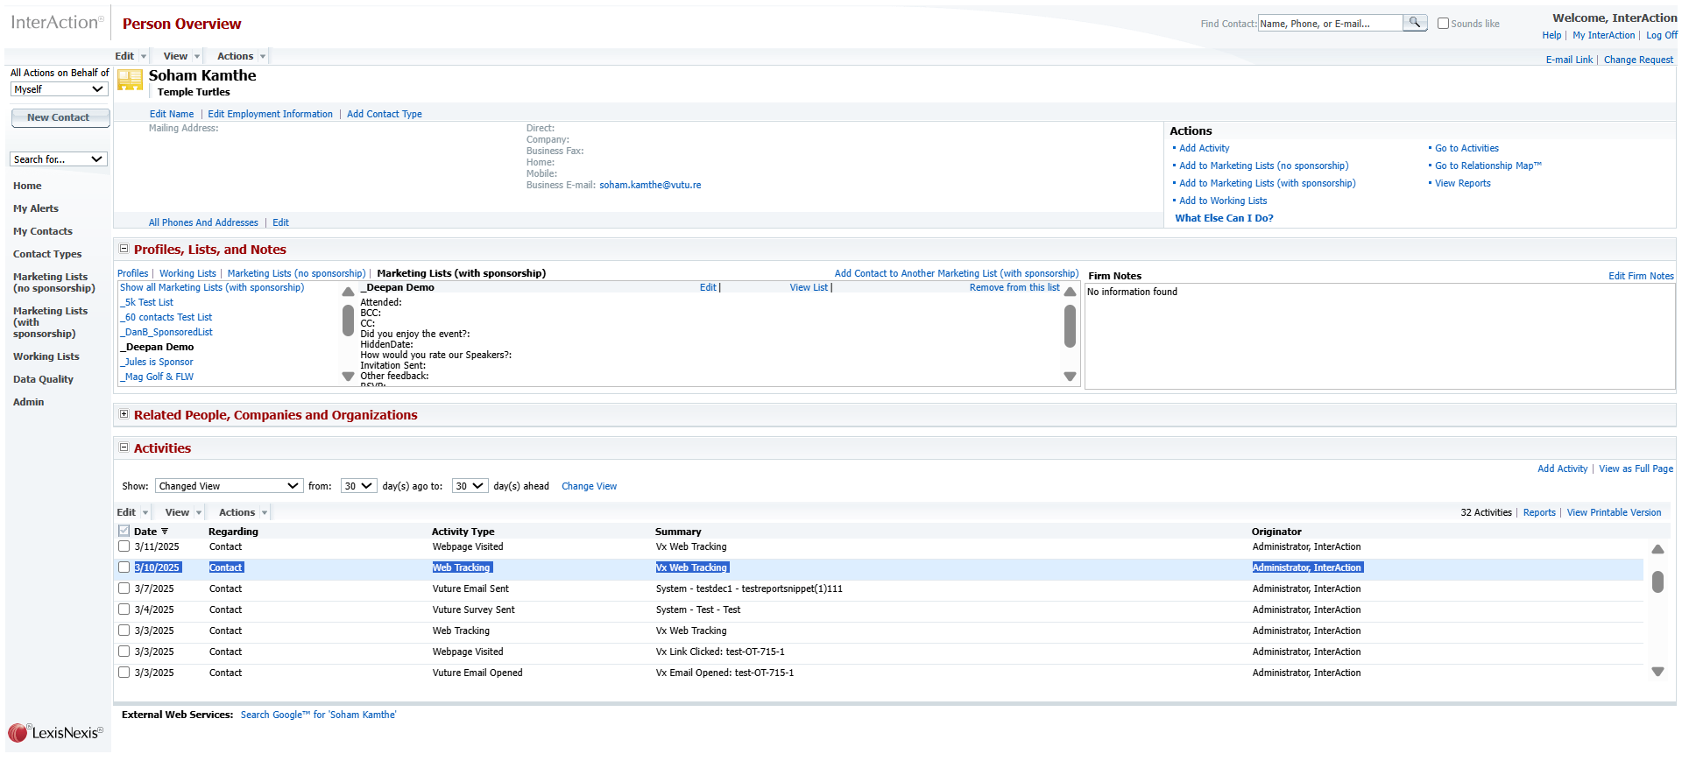Click the New Contact button
This screenshot has width=1682, height=761.
click(x=60, y=117)
